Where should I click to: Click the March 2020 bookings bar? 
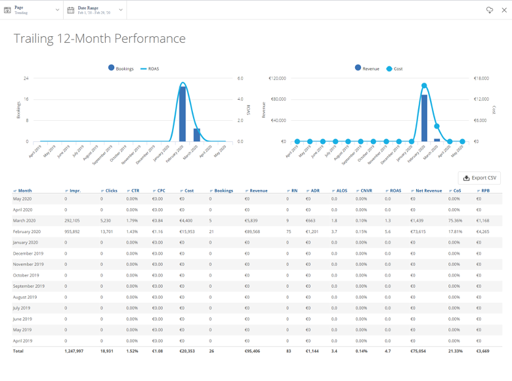point(196,135)
